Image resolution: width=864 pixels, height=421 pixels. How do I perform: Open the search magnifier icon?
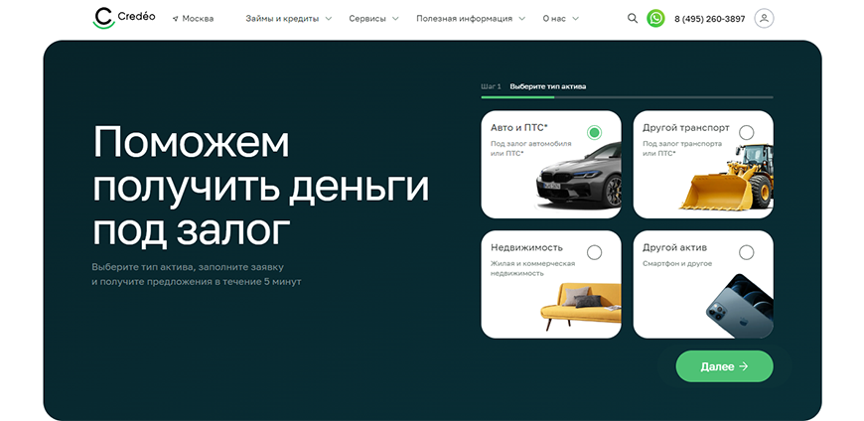coord(634,18)
